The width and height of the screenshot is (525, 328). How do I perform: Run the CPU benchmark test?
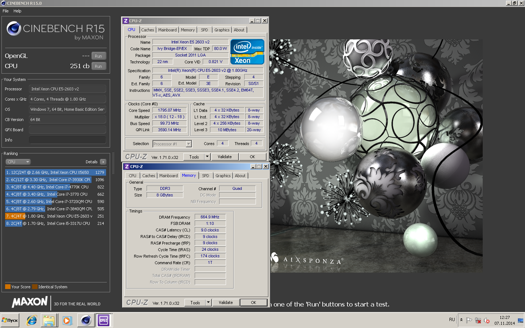tap(98, 66)
